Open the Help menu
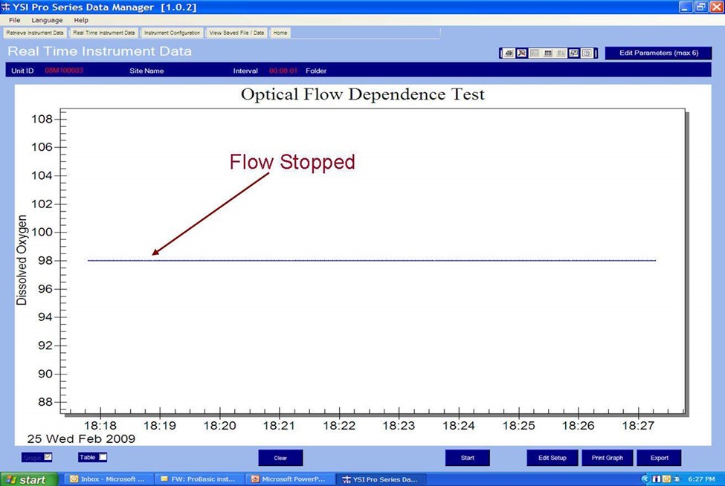The height and width of the screenshot is (486, 725). (81, 20)
